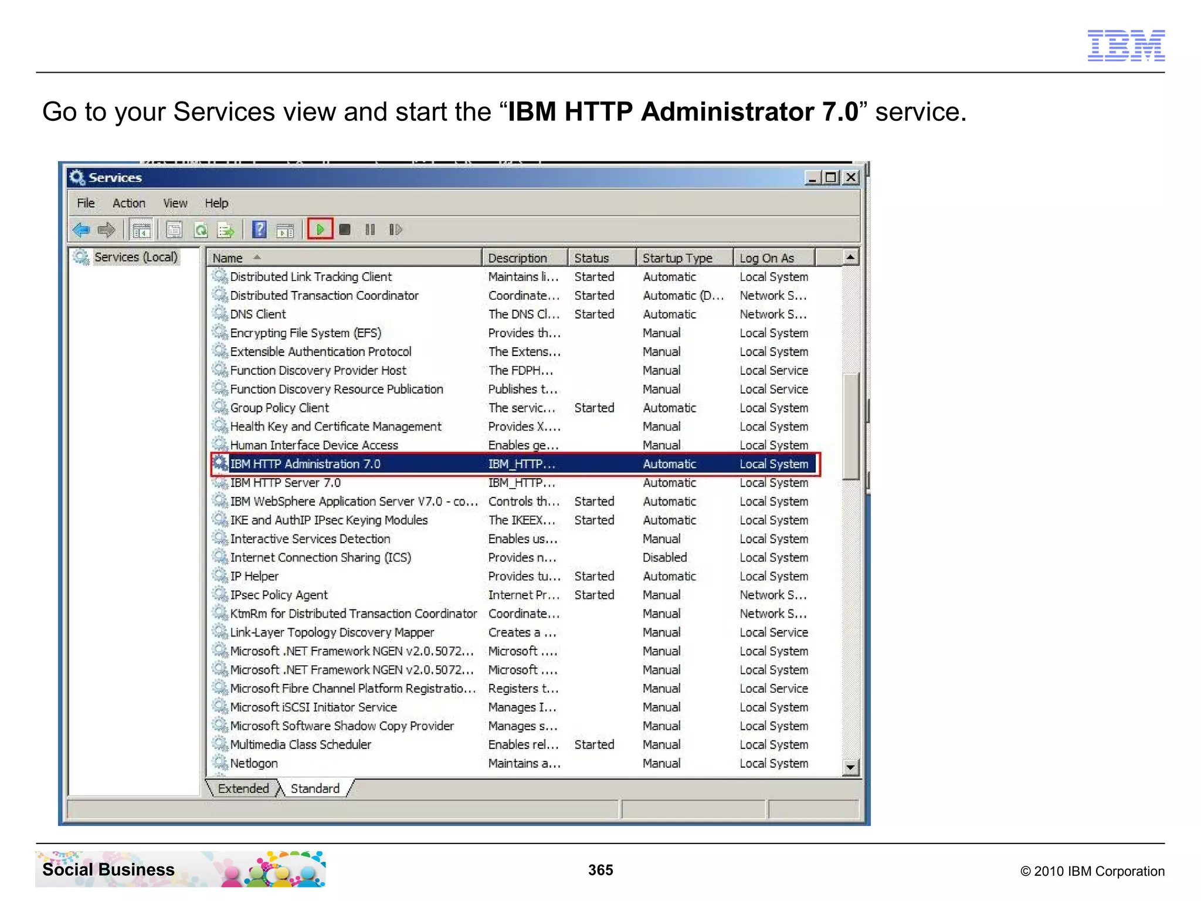Click gear icon beside Group Policy Client
The image size is (1201, 901).
(x=220, y=407)
